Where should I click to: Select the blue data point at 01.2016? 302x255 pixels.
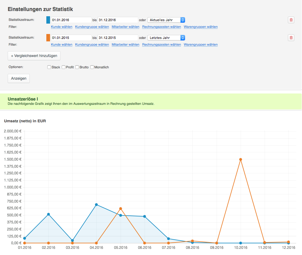[25, 238]
